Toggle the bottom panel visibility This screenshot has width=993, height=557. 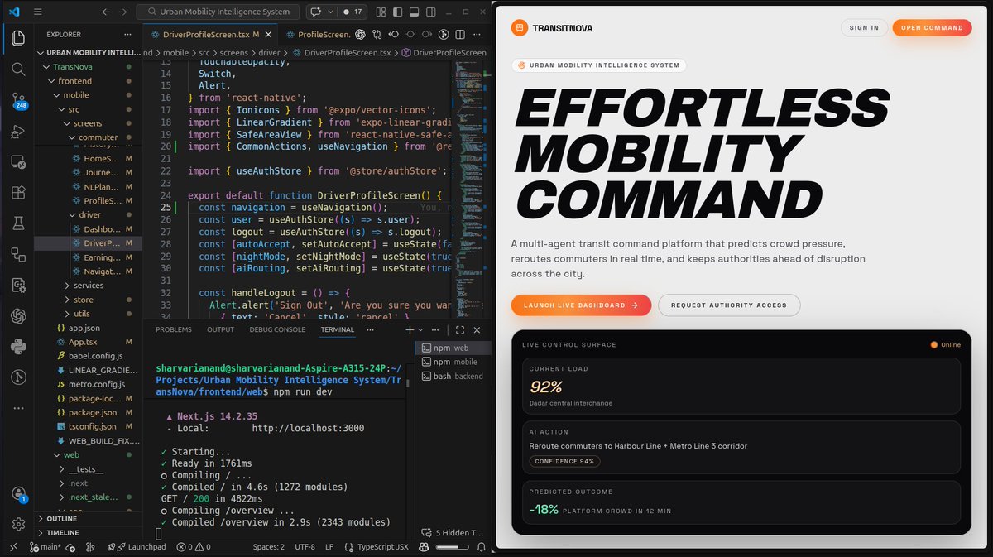(x=415, y=12)
